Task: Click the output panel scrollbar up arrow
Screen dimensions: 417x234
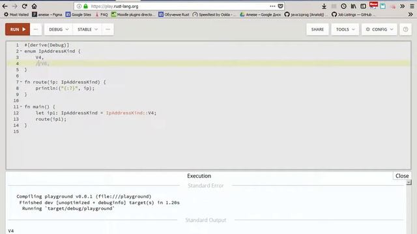Action: click(x=409, y=183)
